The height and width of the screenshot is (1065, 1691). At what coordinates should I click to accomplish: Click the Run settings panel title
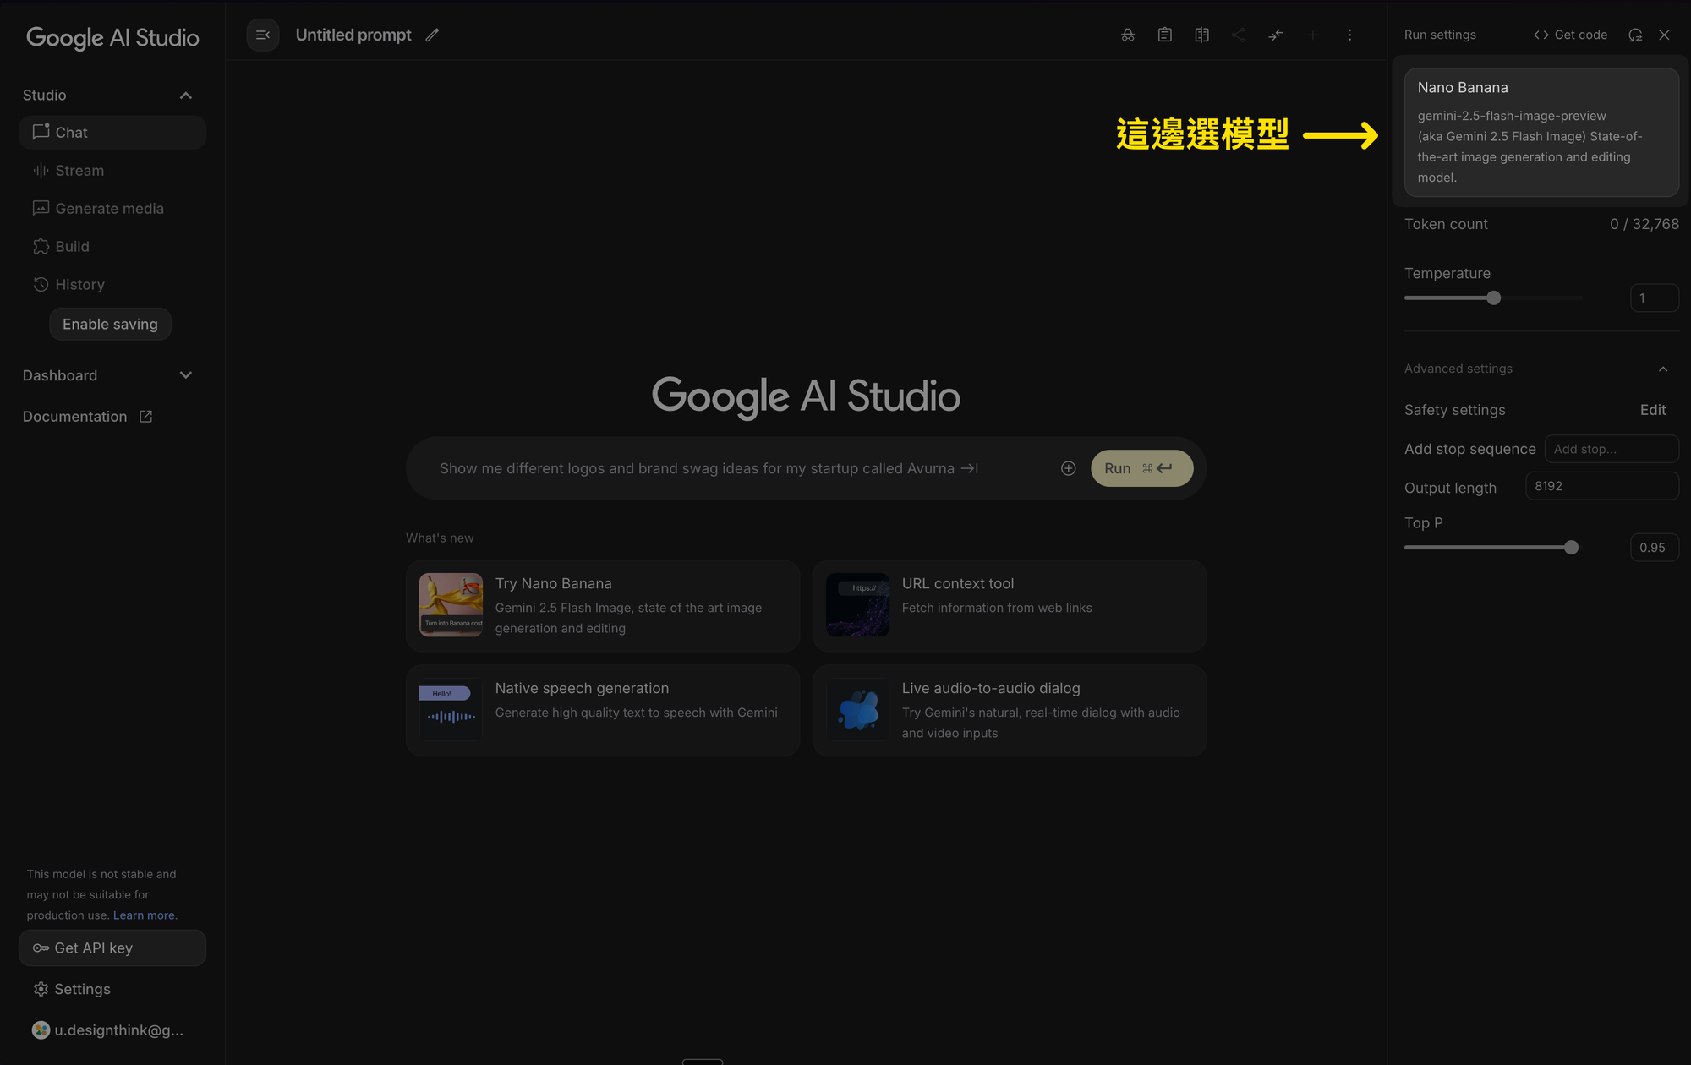pos(1440,35)
